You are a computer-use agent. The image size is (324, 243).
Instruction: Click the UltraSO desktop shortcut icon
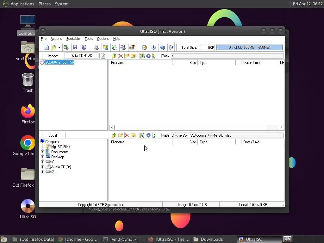[28, 209]
